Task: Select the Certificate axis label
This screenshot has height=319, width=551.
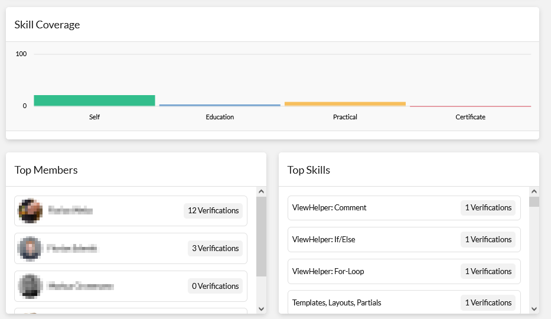Action: tap(470, 117)
